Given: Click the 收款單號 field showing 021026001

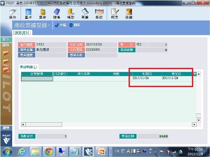Looking at the screenshot, I should (x=101, y=50).
